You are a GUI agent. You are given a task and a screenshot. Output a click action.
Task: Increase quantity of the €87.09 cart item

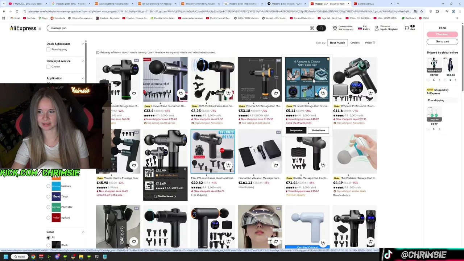(x=439, y=80)
